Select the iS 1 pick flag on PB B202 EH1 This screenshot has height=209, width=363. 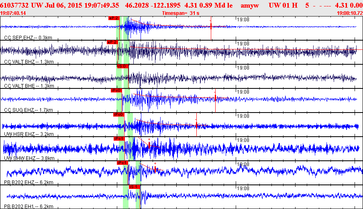[135, 187]
